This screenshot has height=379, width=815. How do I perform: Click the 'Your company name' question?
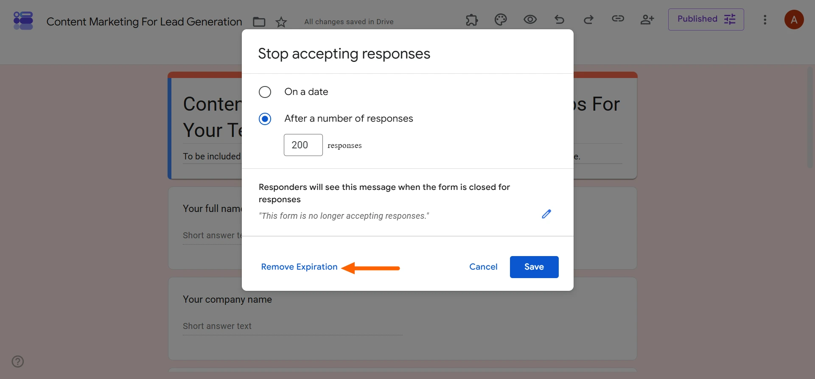pyautogui.click(x=227, y=299)
